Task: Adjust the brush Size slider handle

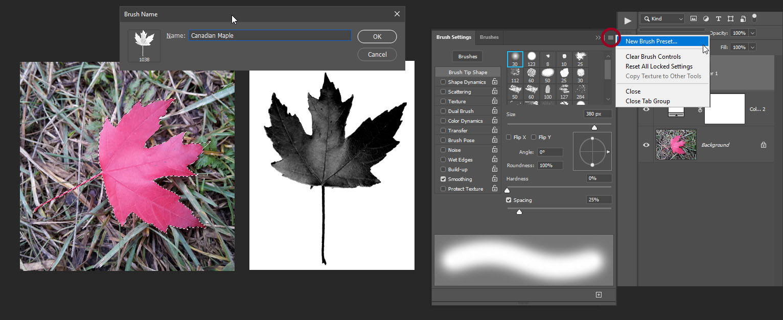Action: [x=594, y=127]
